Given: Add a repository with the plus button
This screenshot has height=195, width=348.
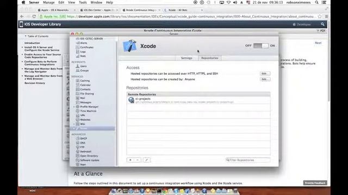Looking at the screenshot, I should pyautogui.click(x=130, y=160).
